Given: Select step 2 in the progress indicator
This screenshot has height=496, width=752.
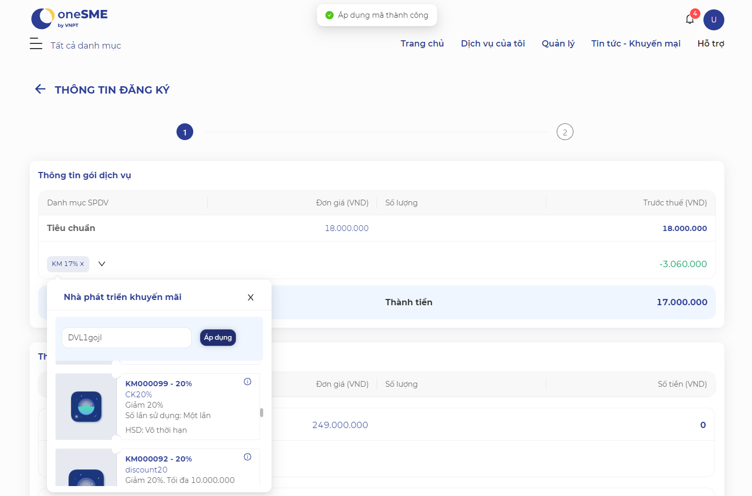Looking at the screenshot, I should (565, 132).
